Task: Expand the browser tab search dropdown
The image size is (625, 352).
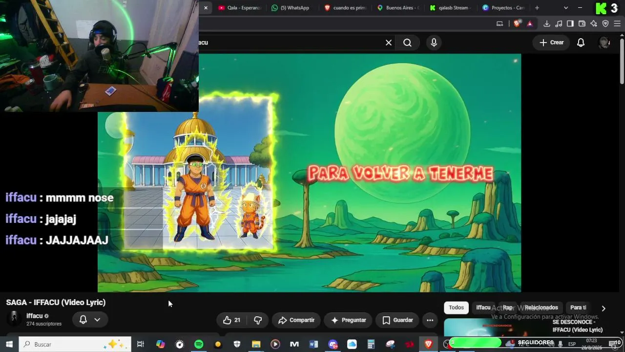Action: pos(566,8)
